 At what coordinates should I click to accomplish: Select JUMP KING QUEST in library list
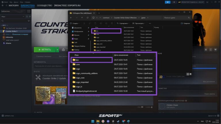point(12,40)
